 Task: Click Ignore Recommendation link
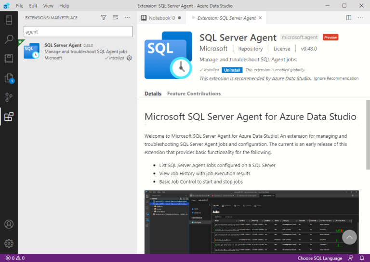point(336,79)
